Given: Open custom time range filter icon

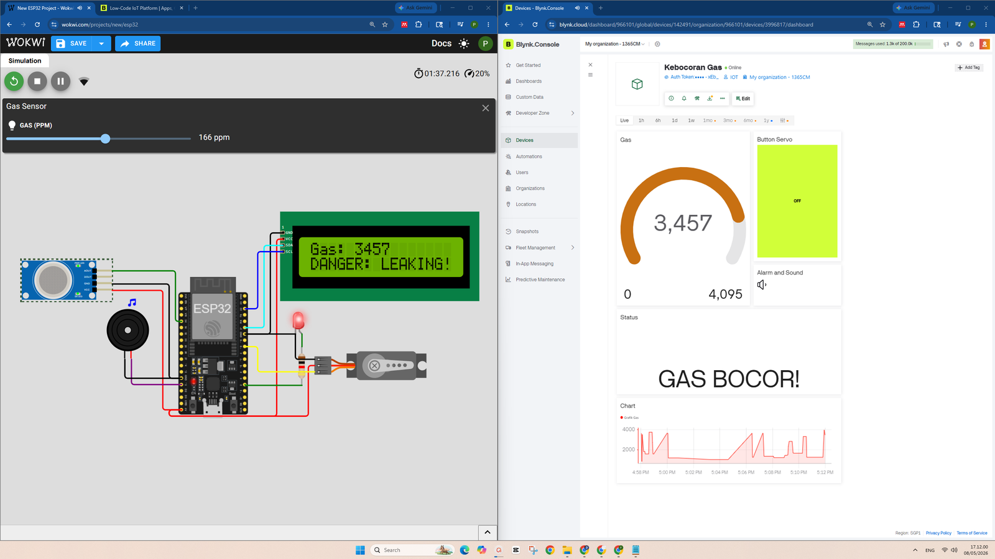Looking at the screenshot, I should (x=784, y=120).
